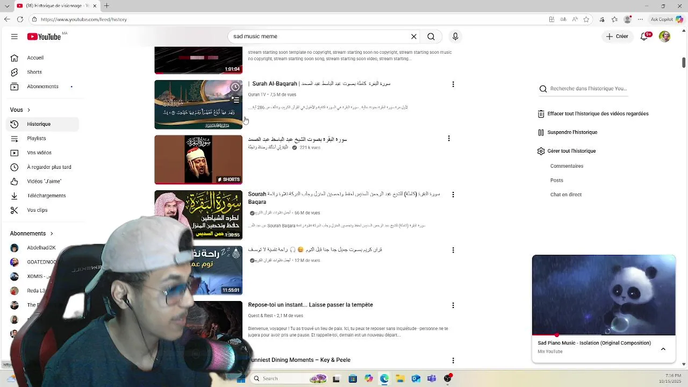Open more options for the 11:55:01 video
The image size is (688, 387).
click(453, 250)
